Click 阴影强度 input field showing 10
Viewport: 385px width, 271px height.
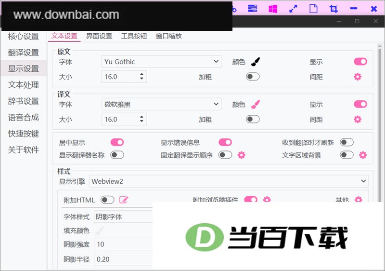coord(123,244)
